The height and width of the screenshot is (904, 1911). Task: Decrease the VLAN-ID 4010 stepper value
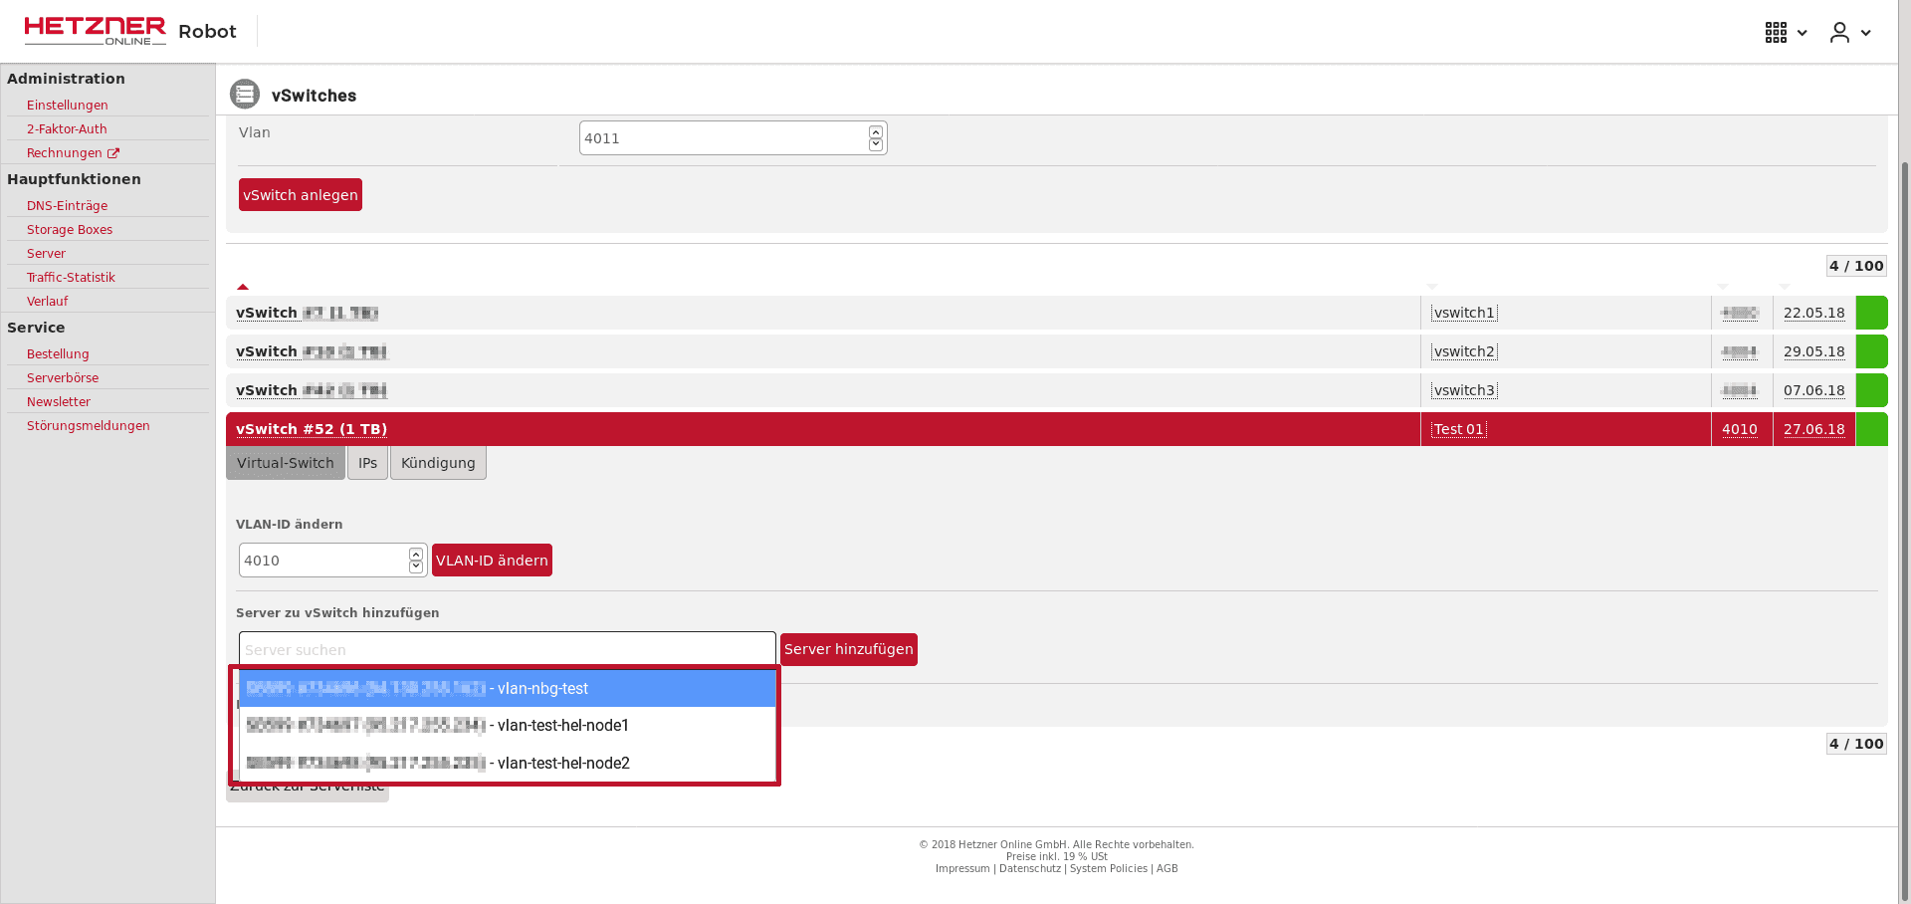pyautogui.click(x=416, y=566)
